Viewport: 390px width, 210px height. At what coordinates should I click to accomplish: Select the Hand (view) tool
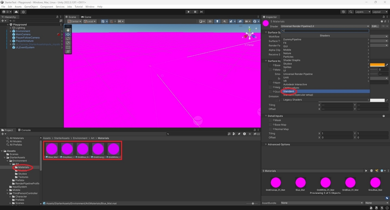pyautogui.click(x=68, y=30)
